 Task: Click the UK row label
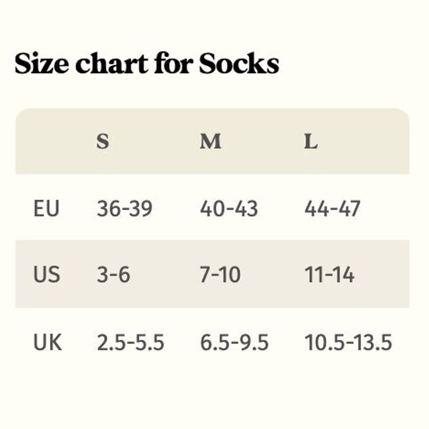(x=48, y=342)
